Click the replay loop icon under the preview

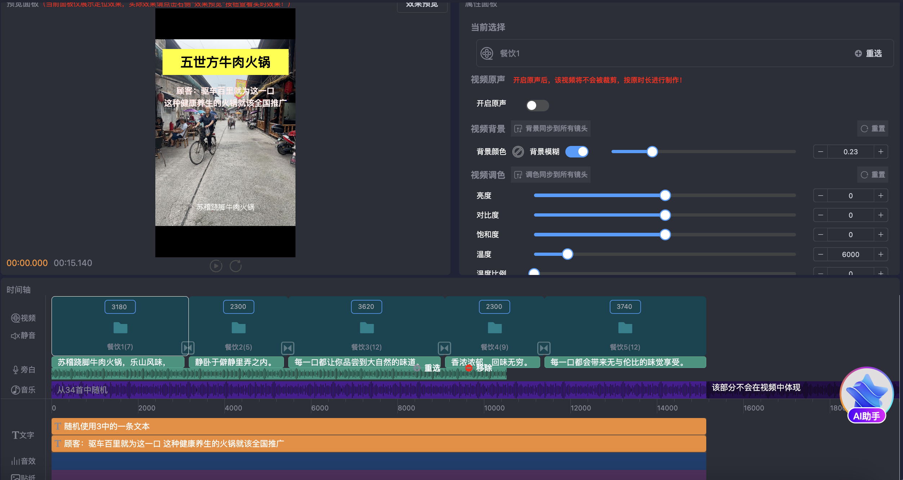click(x=236, y=266)
